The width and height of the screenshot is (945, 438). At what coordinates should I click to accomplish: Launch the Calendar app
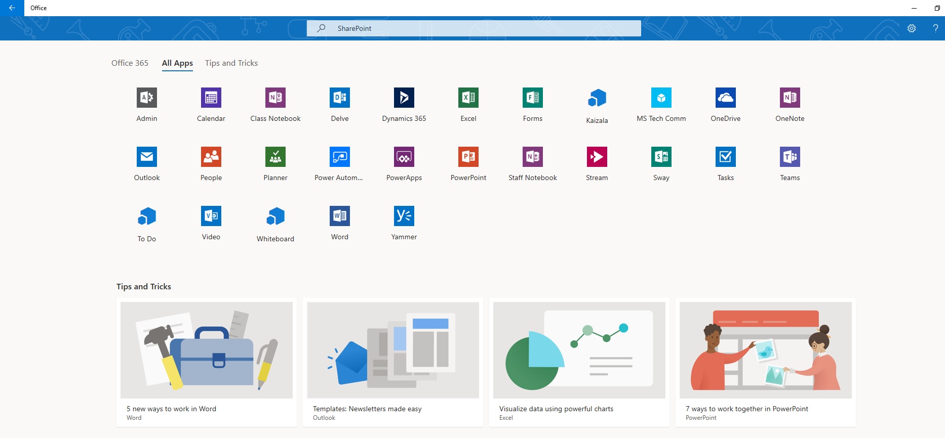211,98
